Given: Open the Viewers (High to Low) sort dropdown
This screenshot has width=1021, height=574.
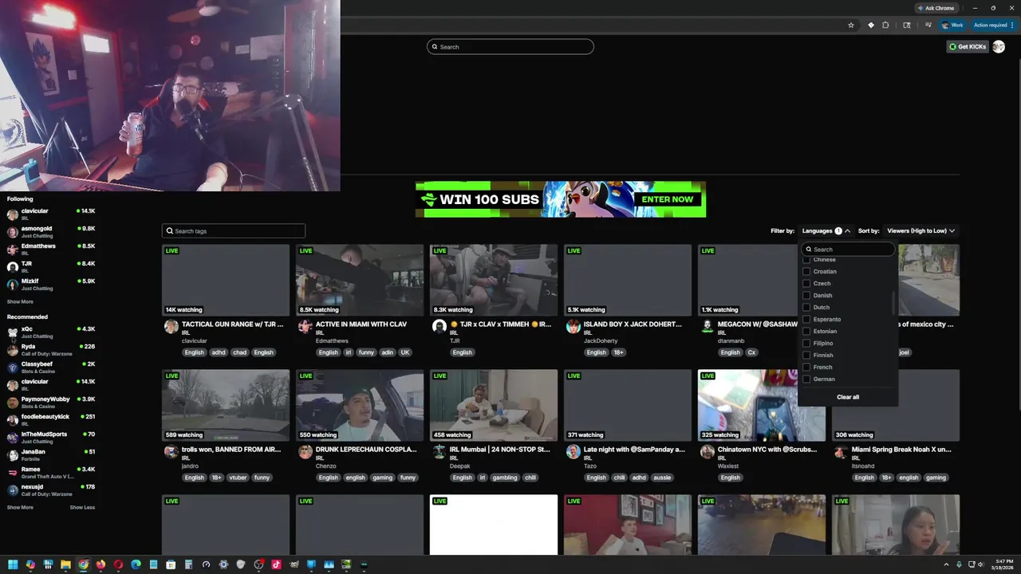Looking at the screenshot, I should (x=920, y=230).
